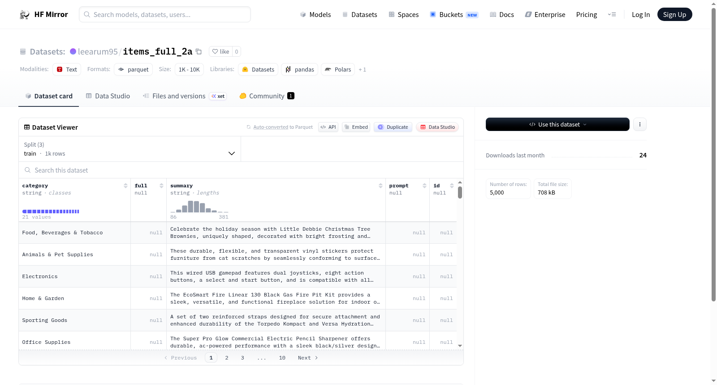Switch to the Data Studio tab
This screenshot has width=717, height=385.
pos(108,96)
